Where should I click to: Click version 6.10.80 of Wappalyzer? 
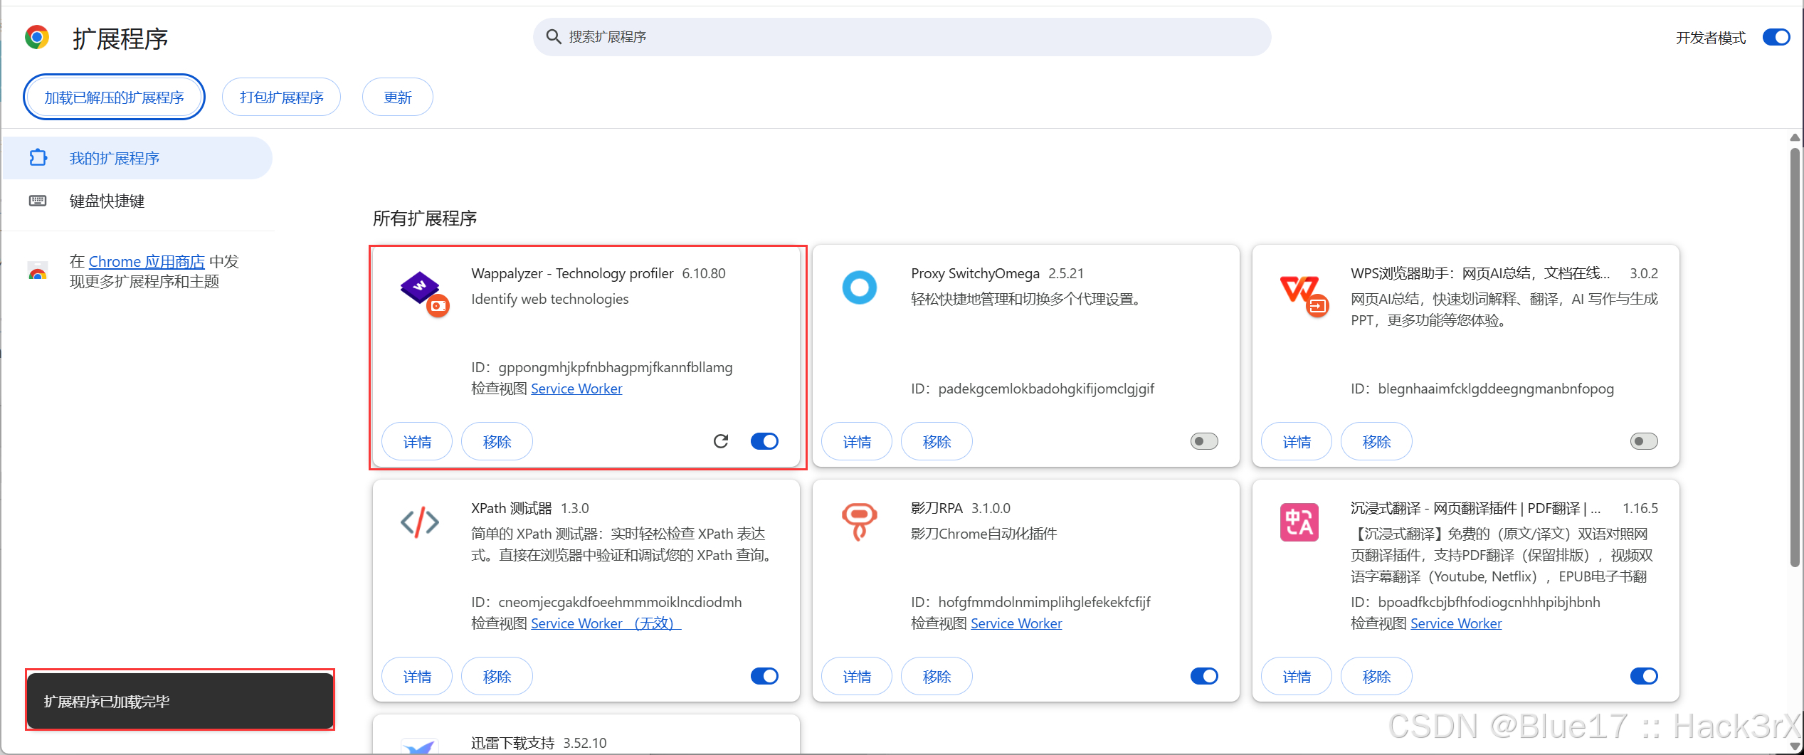click(704, 273)
